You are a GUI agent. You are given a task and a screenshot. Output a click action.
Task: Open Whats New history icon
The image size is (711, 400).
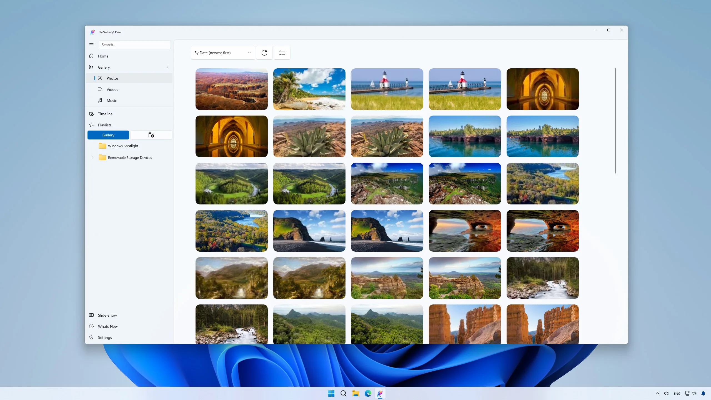[x=91, y=326]
